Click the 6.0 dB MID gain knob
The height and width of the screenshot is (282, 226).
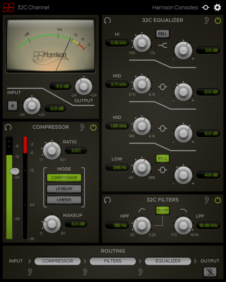pyautogui.click(x=183, y=134)
